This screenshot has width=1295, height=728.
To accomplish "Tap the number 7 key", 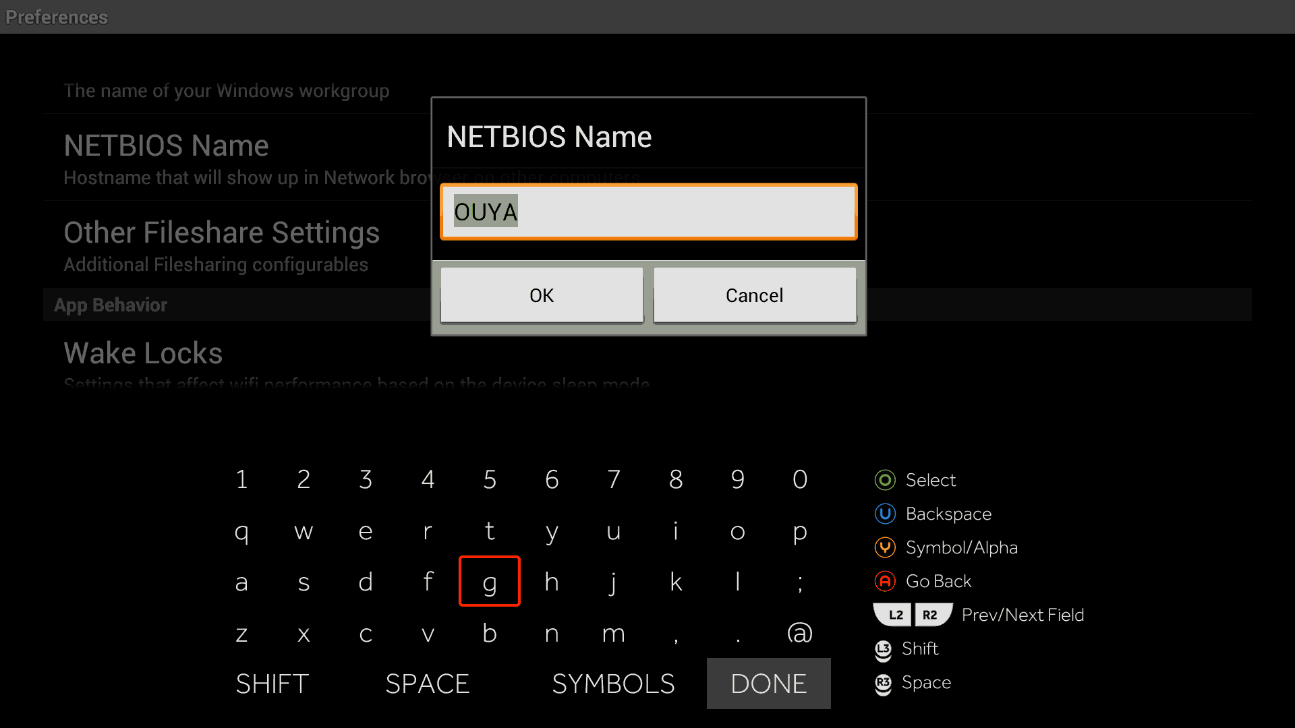I will point(614,479).
